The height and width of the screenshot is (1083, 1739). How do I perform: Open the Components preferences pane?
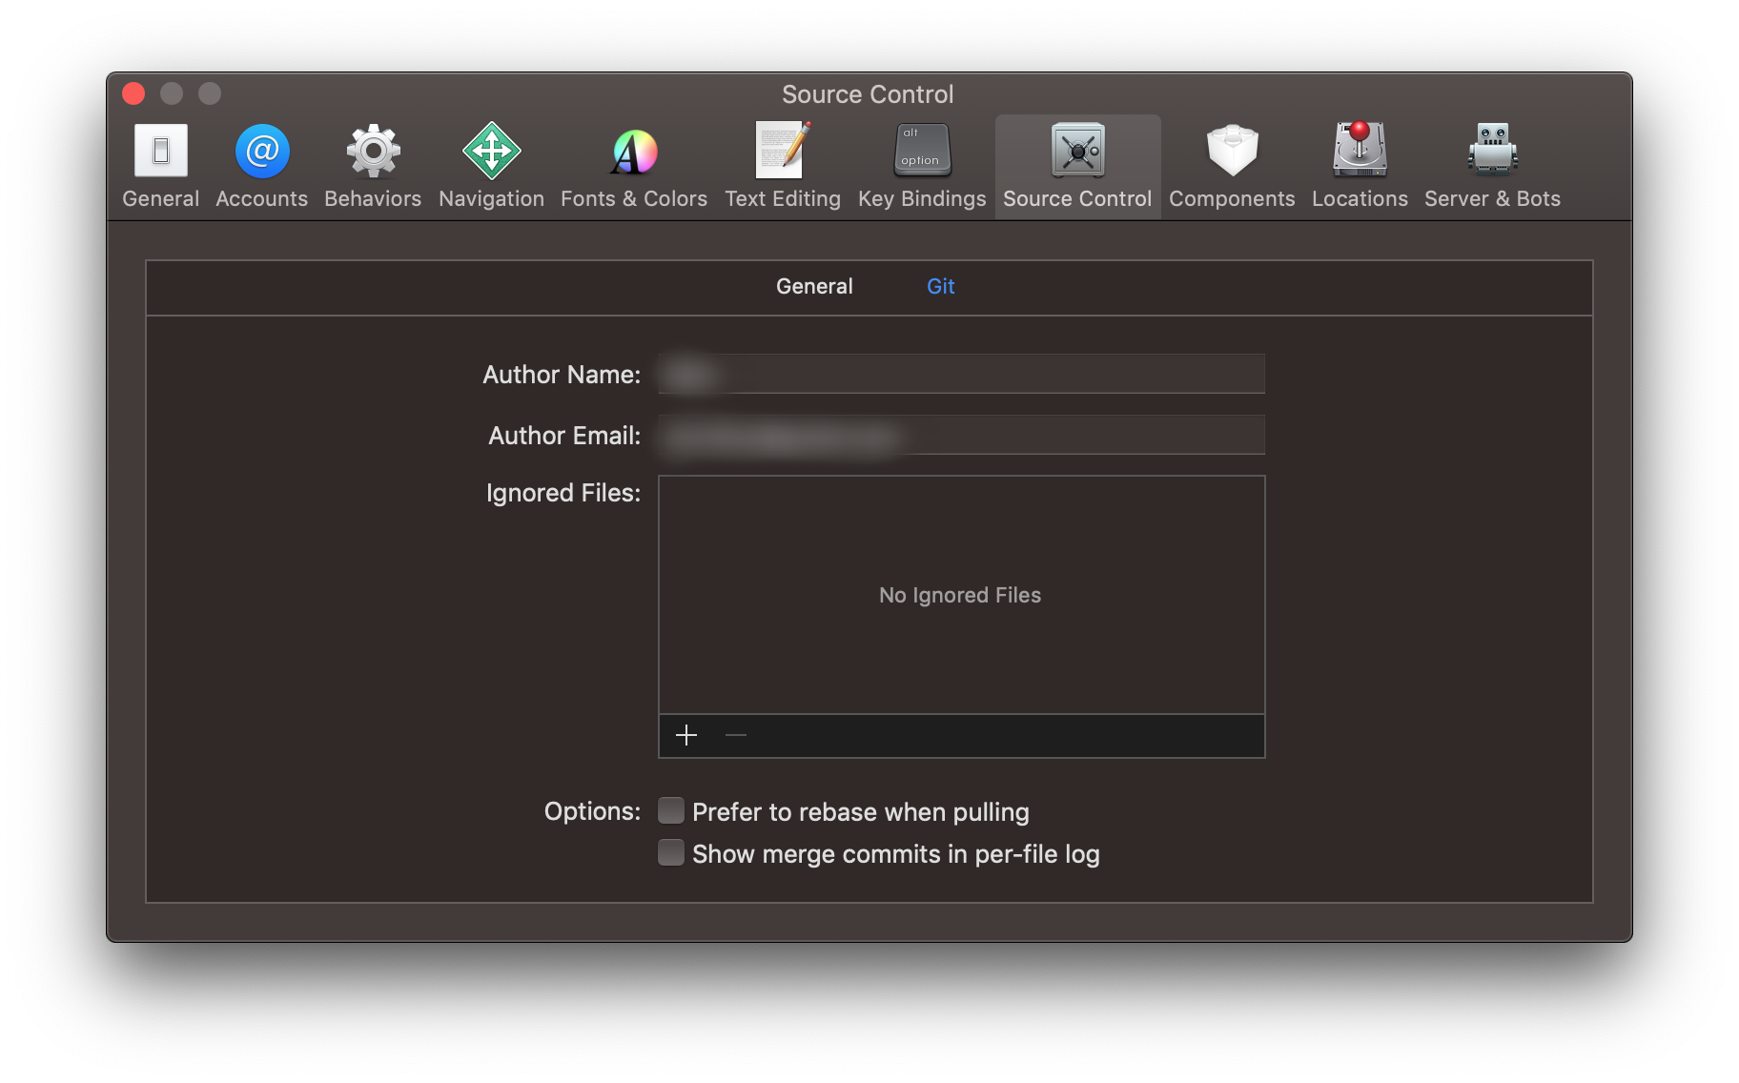[1232, 164]
